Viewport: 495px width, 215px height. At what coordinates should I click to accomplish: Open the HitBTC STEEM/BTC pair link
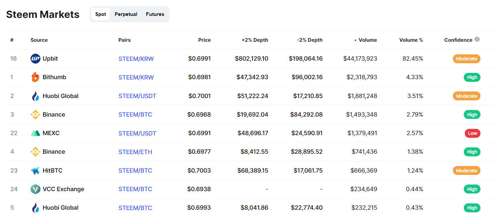135,171
